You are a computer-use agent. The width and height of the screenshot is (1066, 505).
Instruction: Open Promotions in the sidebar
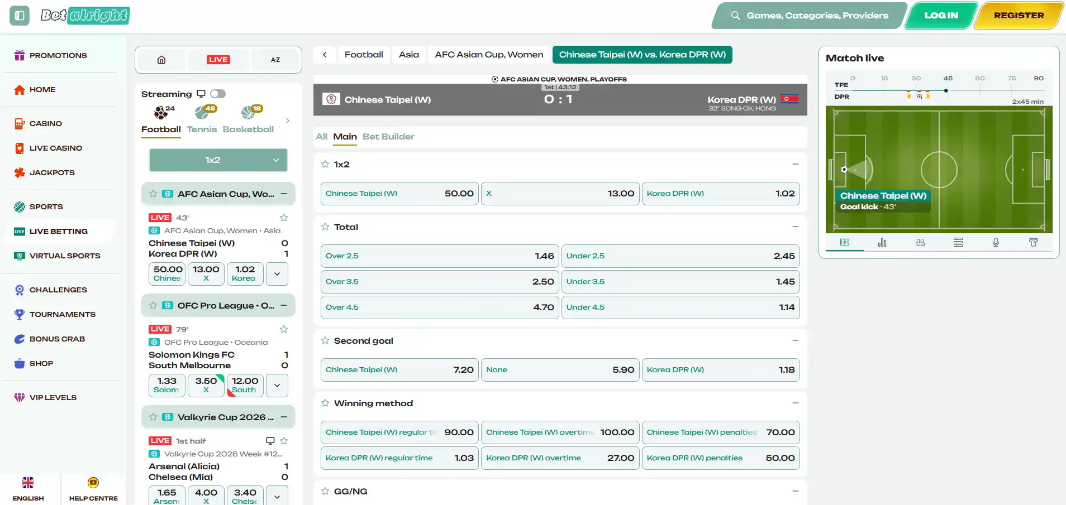58,55
